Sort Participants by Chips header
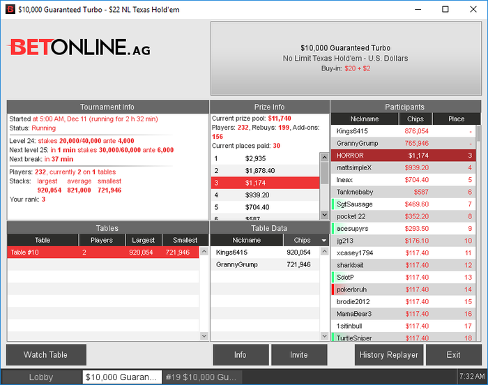488x385 pixels. point(415,119)
